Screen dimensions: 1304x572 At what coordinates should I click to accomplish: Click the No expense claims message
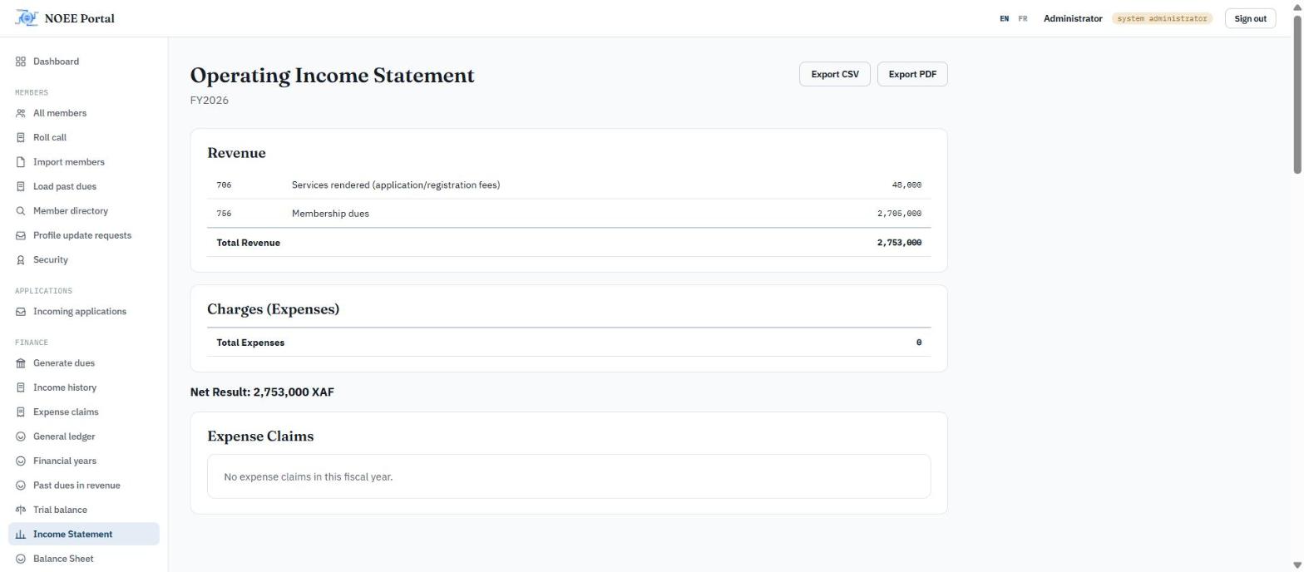tap(309, 477)
